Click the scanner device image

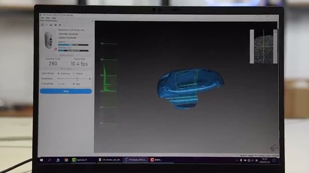pos(49,40)
